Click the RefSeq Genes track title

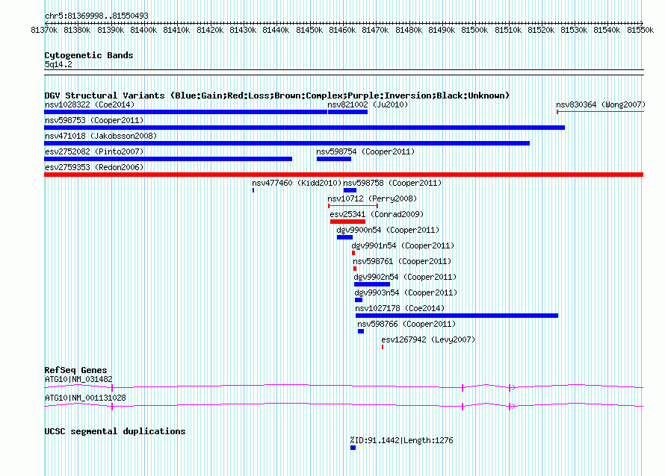point(75,370)
